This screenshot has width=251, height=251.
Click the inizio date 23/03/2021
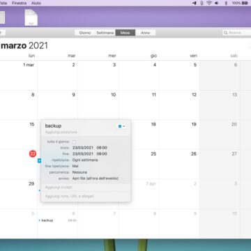click(83, 148)
